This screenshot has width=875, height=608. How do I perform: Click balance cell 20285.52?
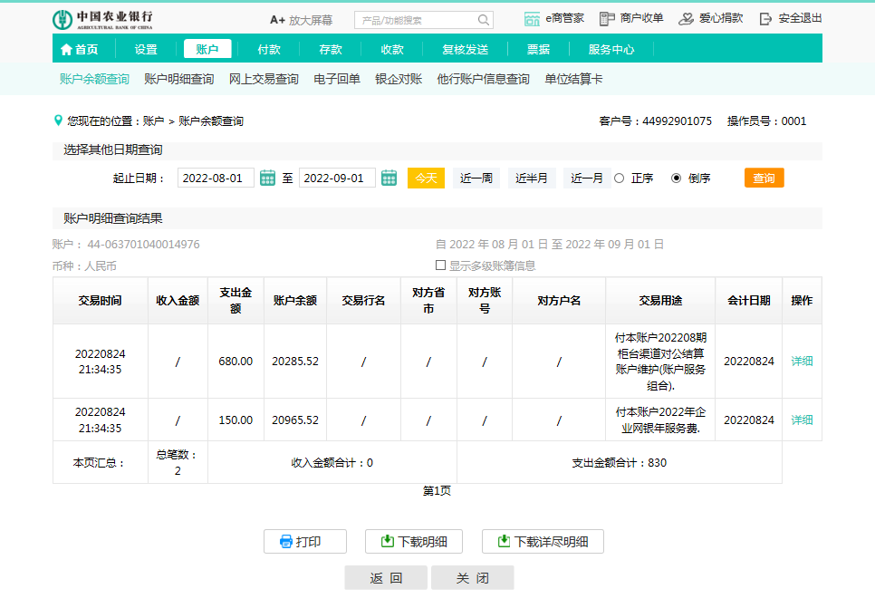click(295, 362)
